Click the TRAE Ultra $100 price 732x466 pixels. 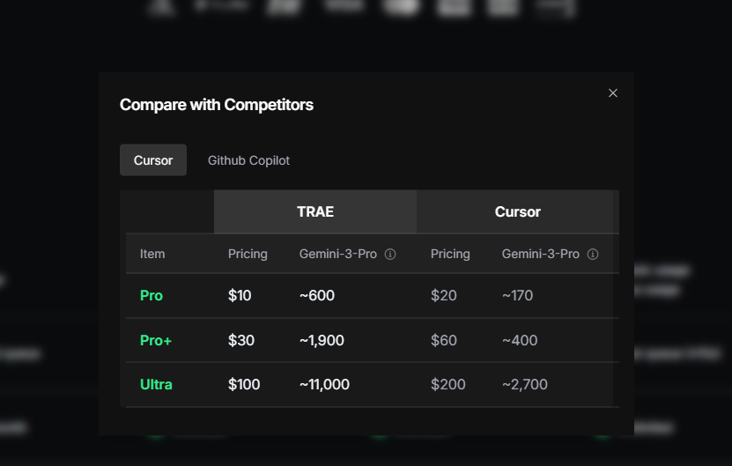244,384
